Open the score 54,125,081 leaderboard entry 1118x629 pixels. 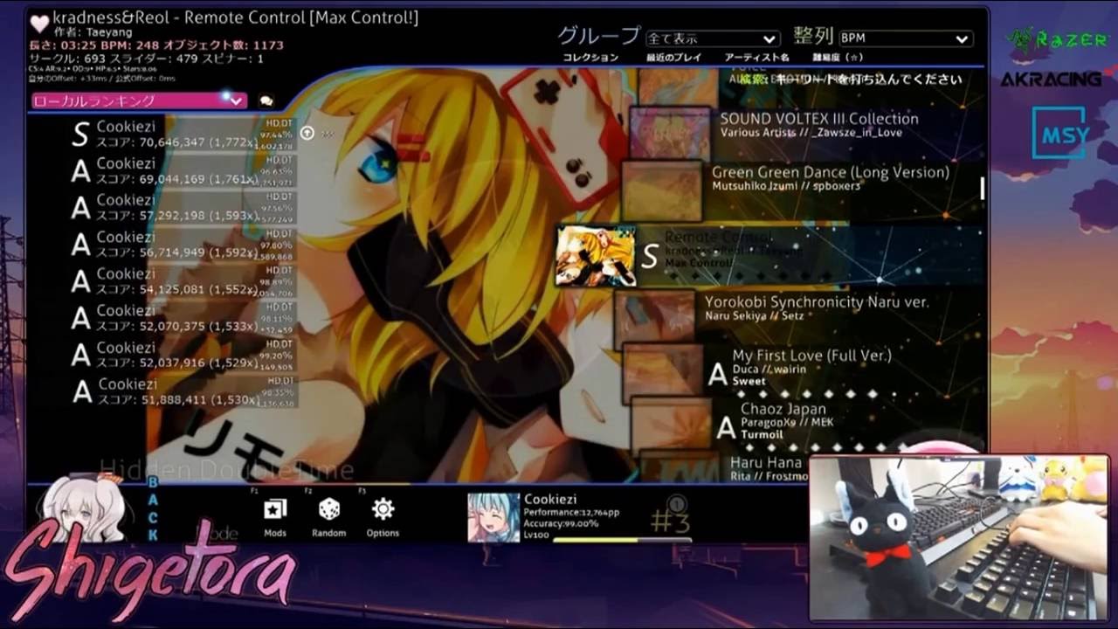coord(182,280)
